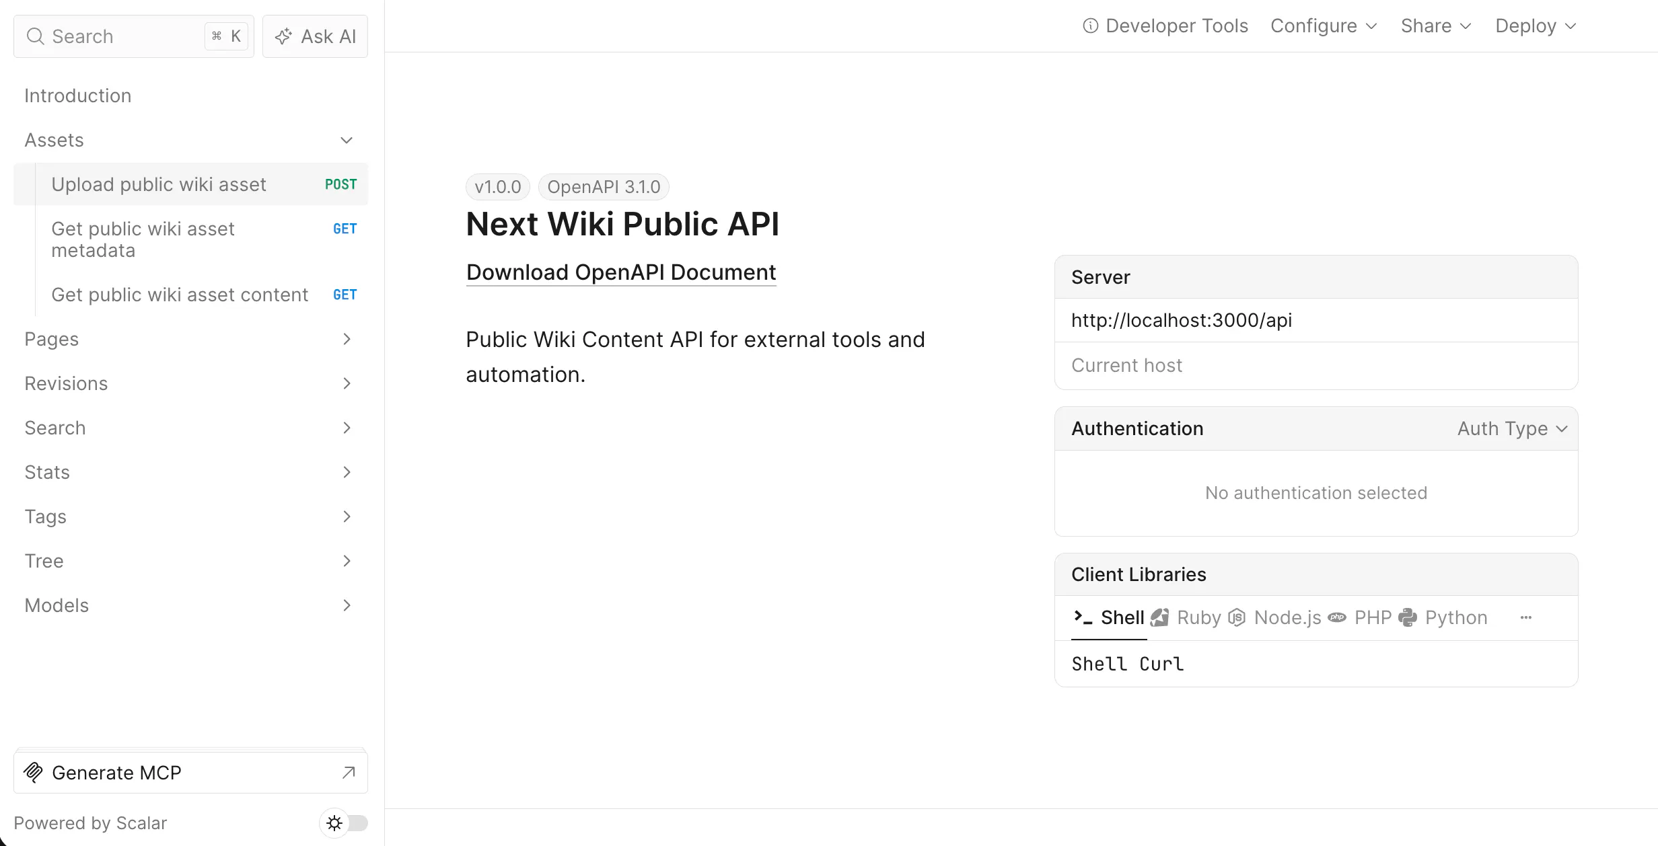Expand the Pages section
The image size is (1658, 846).
click(x=347, y=339)
